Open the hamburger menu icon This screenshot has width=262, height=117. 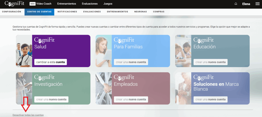[257, 4]
